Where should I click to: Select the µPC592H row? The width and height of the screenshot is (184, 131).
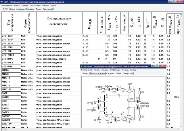(x=41, y=67)
